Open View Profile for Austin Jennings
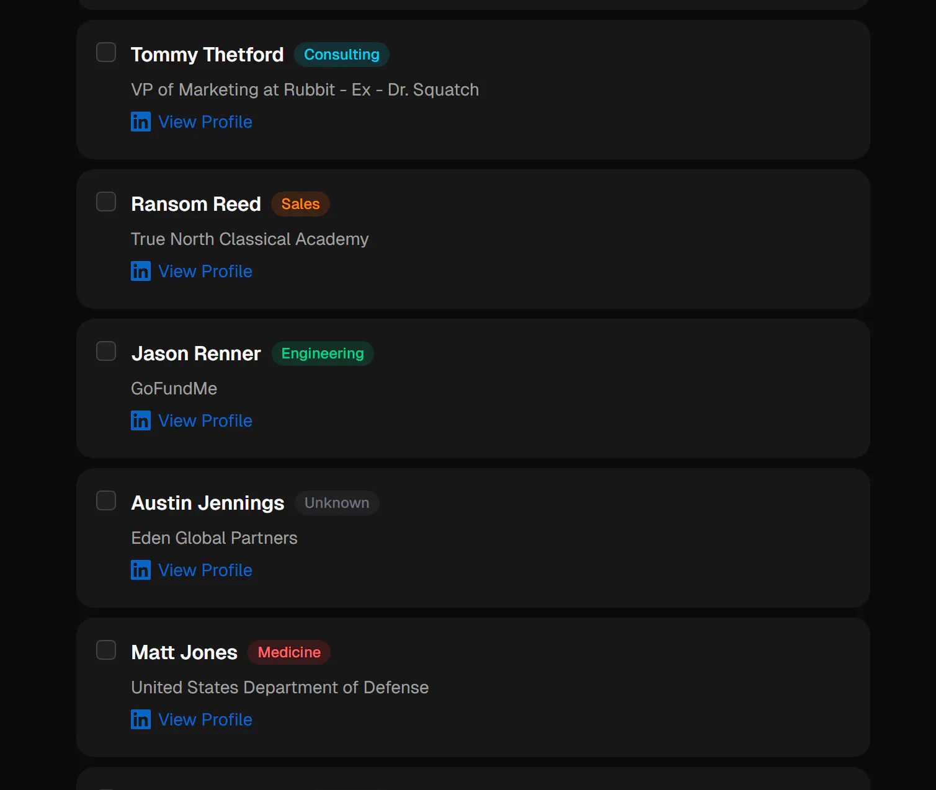 click(x=205, y=570)
